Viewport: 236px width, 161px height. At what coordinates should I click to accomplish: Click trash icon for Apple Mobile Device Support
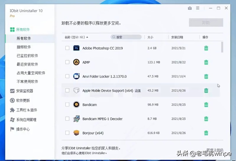click(206, 90)
